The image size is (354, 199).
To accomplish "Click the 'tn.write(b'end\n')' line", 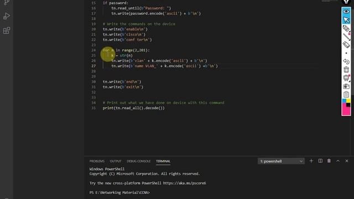I will [x=122, y=82].
